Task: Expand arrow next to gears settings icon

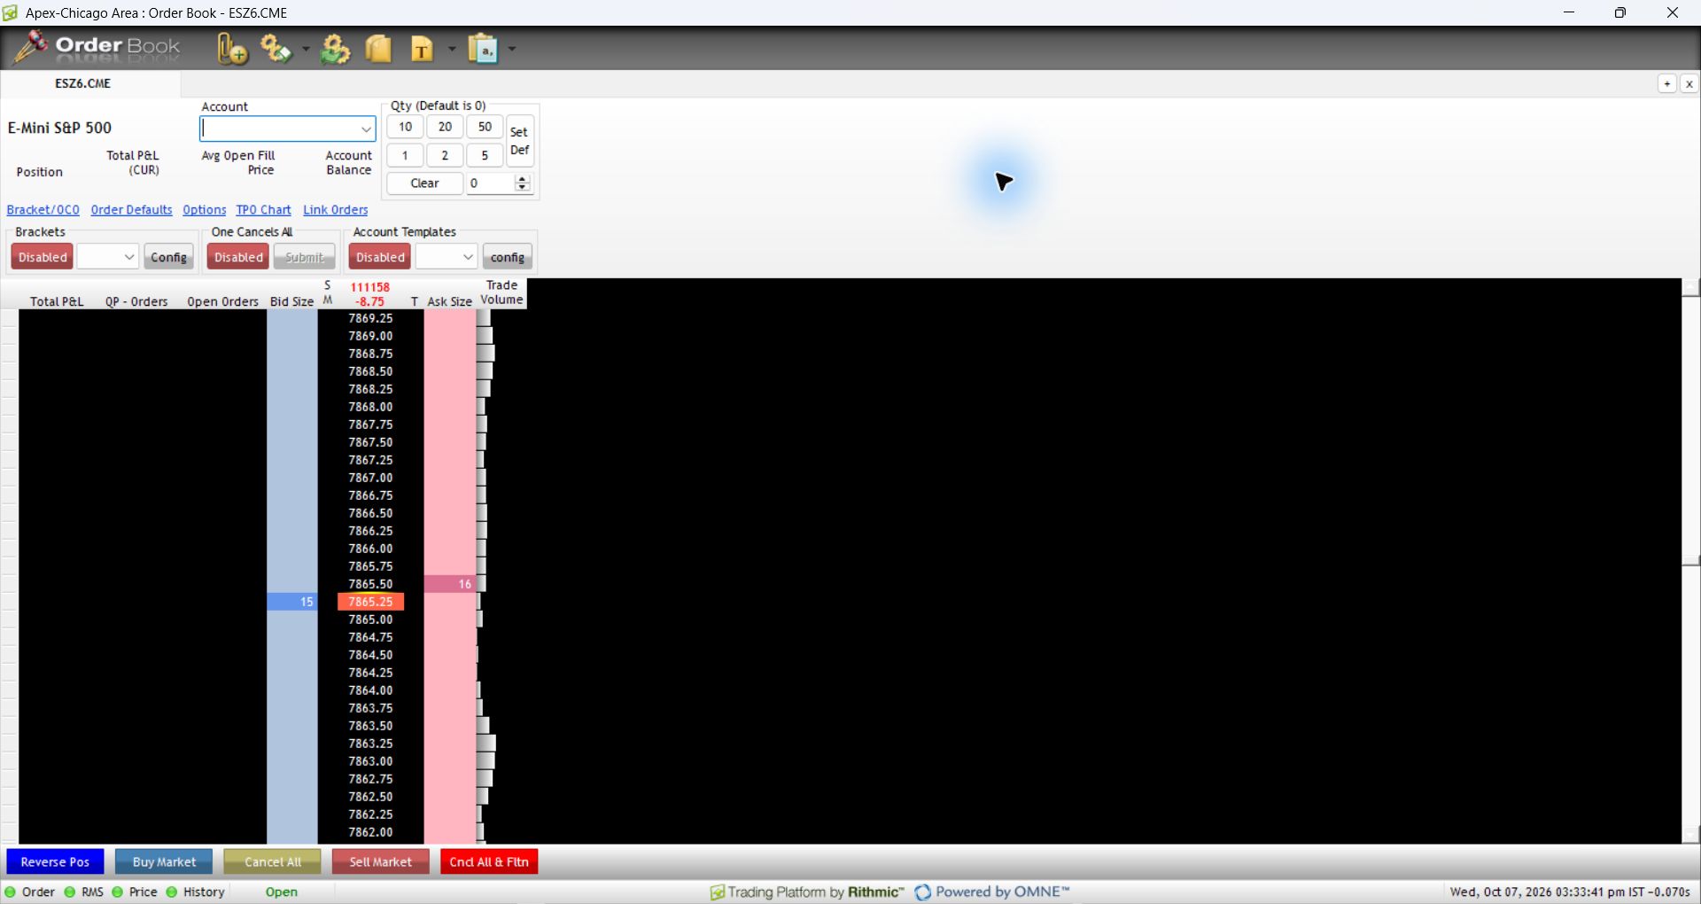Action: [x=306, y=50]
